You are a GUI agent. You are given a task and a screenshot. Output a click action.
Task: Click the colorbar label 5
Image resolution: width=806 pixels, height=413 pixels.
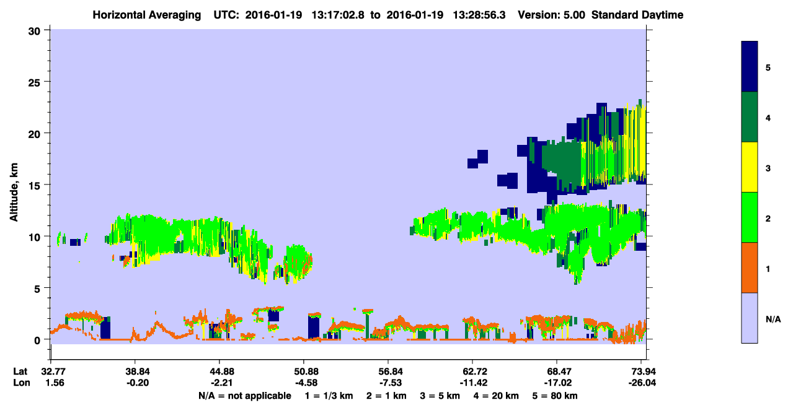click(768, 67)
